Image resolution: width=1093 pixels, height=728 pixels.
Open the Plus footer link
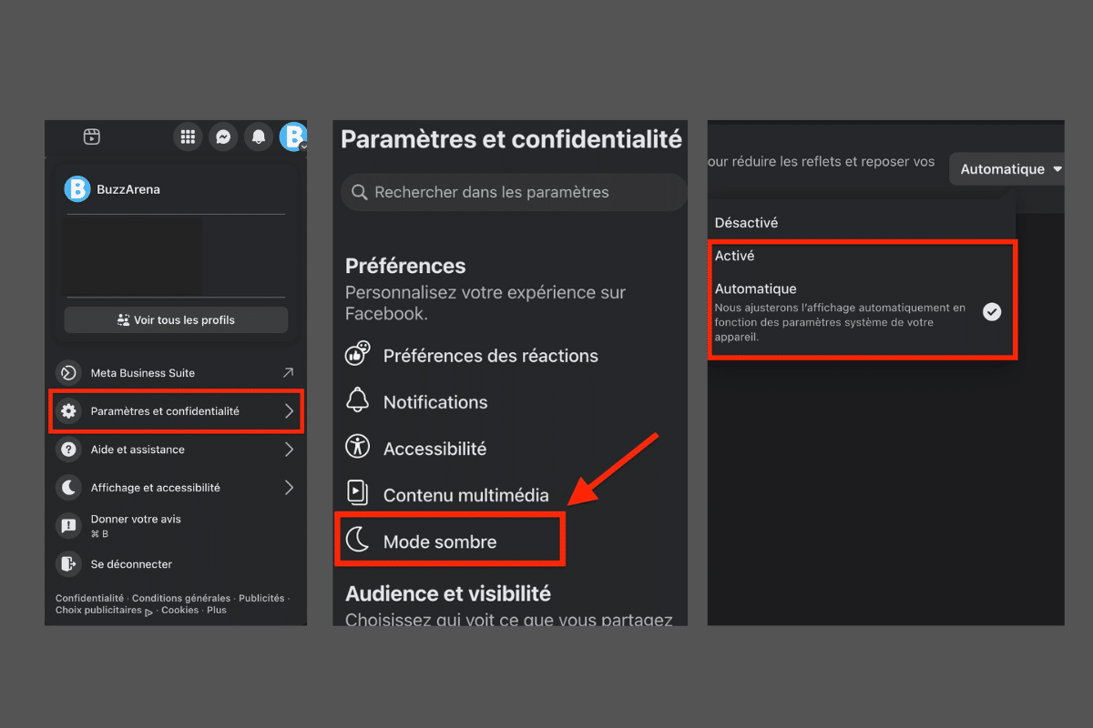tap(217, 611)
